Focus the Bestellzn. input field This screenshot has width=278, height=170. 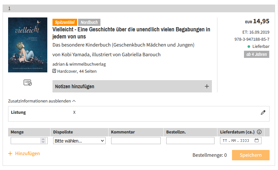190,141
